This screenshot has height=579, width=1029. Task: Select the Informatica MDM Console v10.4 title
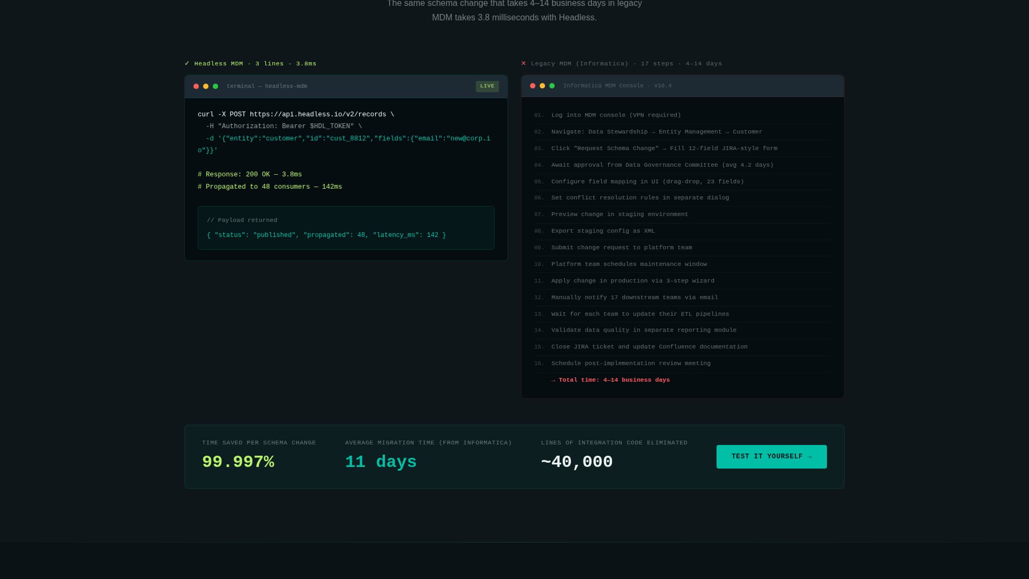point(617,86)
